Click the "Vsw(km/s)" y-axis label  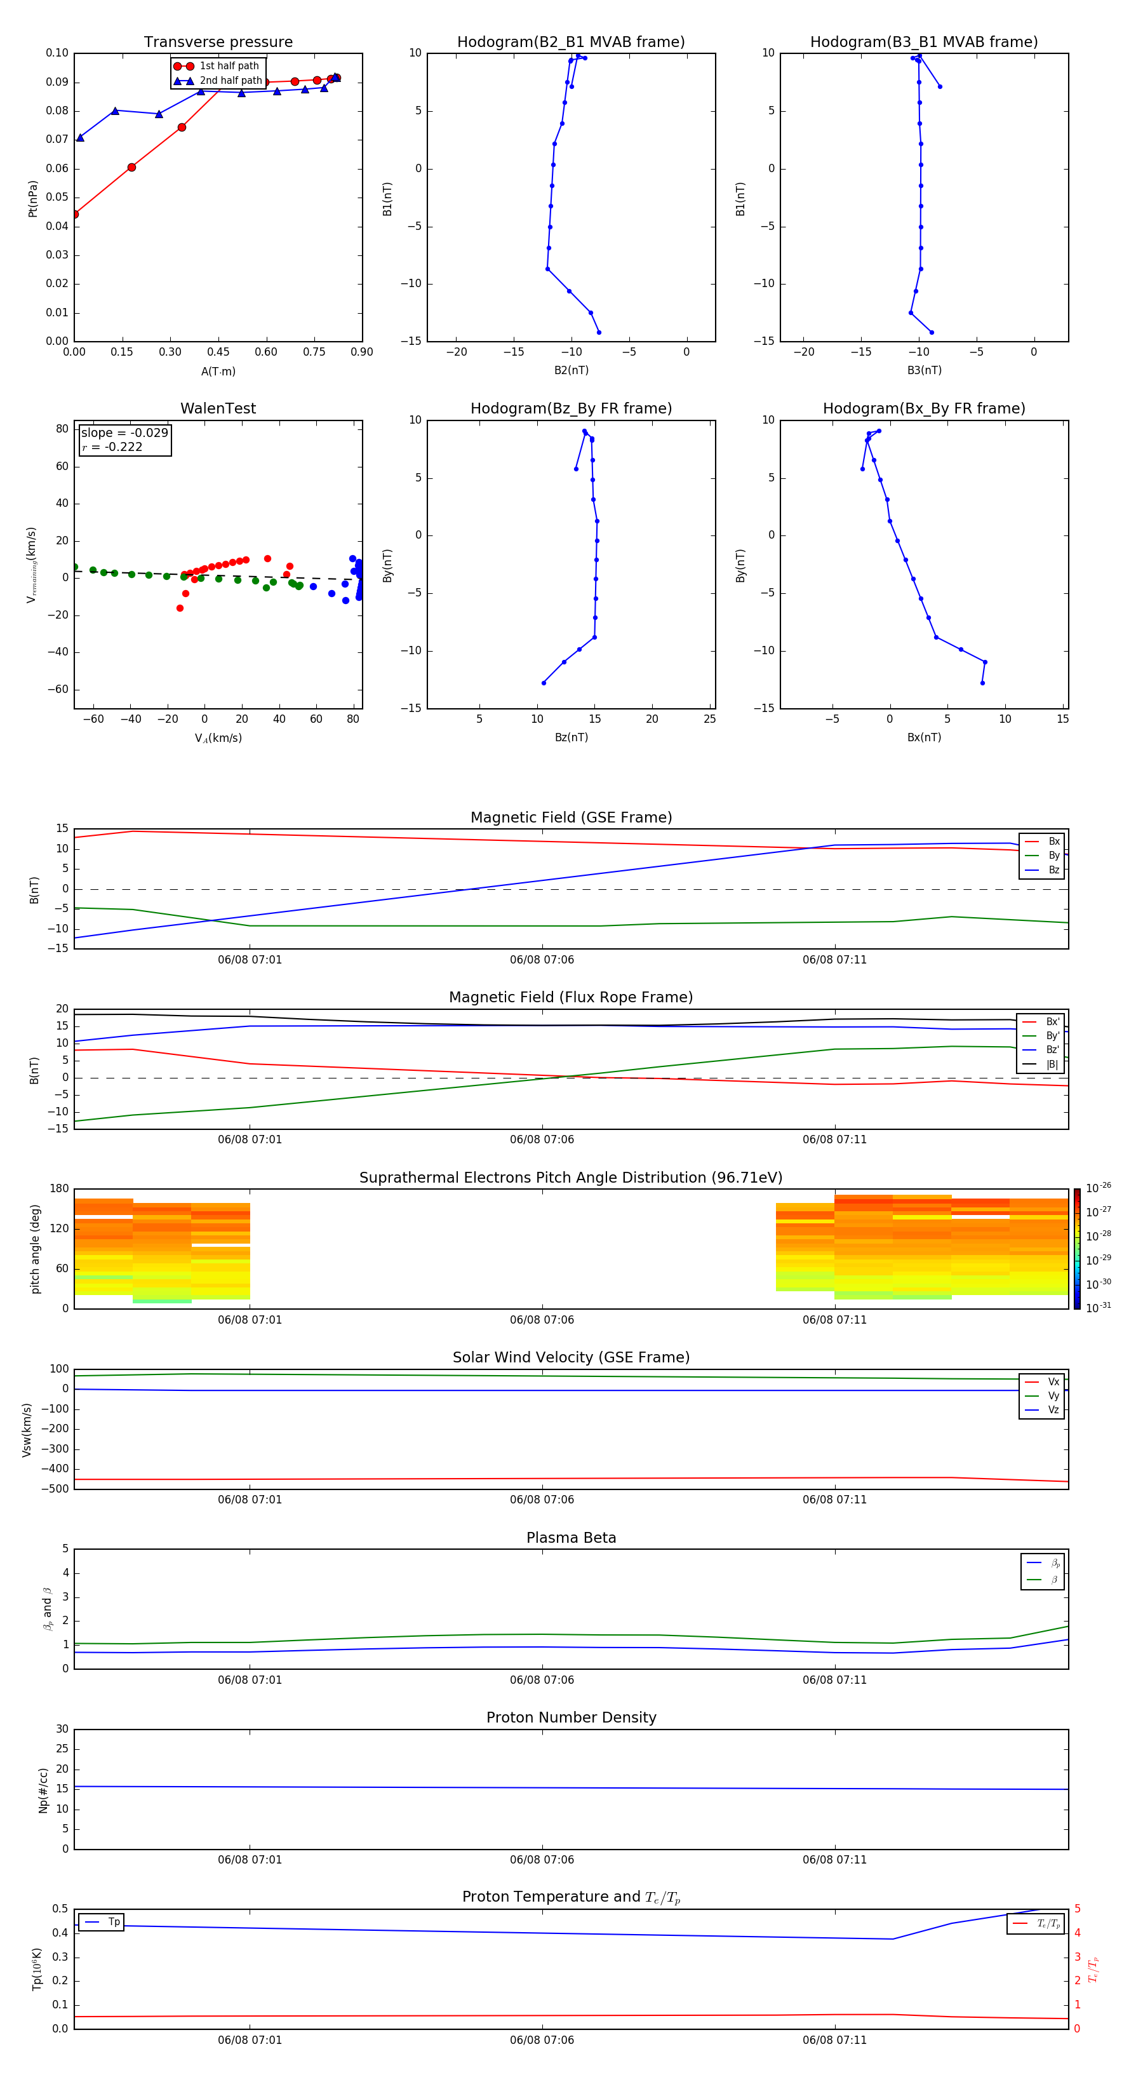[26, 1430]
